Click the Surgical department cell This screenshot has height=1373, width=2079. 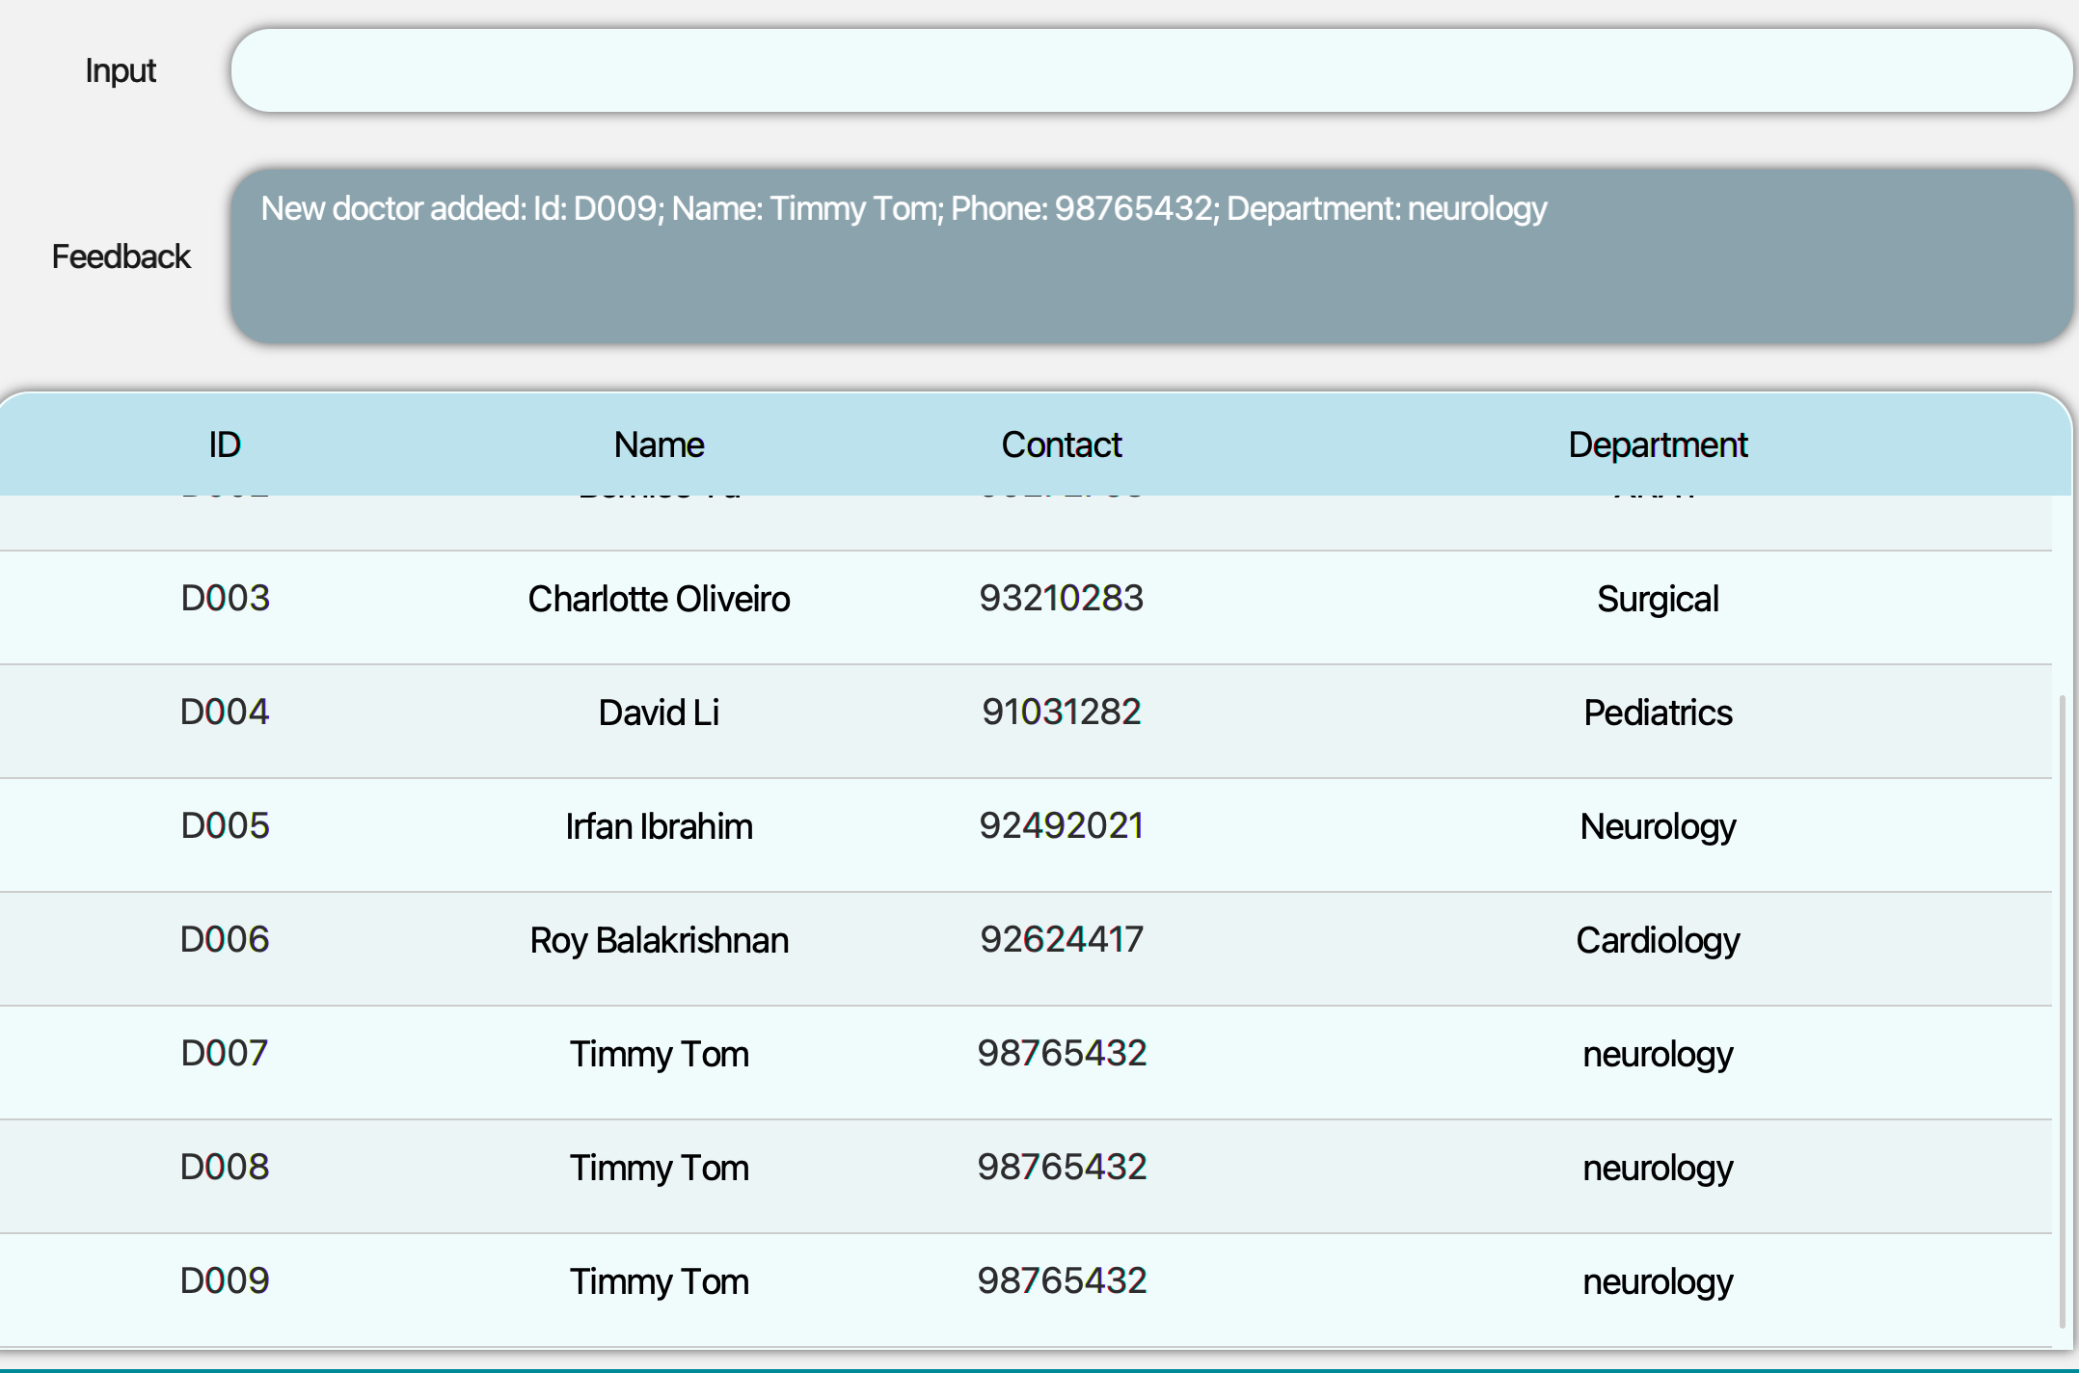point(1657,599)
